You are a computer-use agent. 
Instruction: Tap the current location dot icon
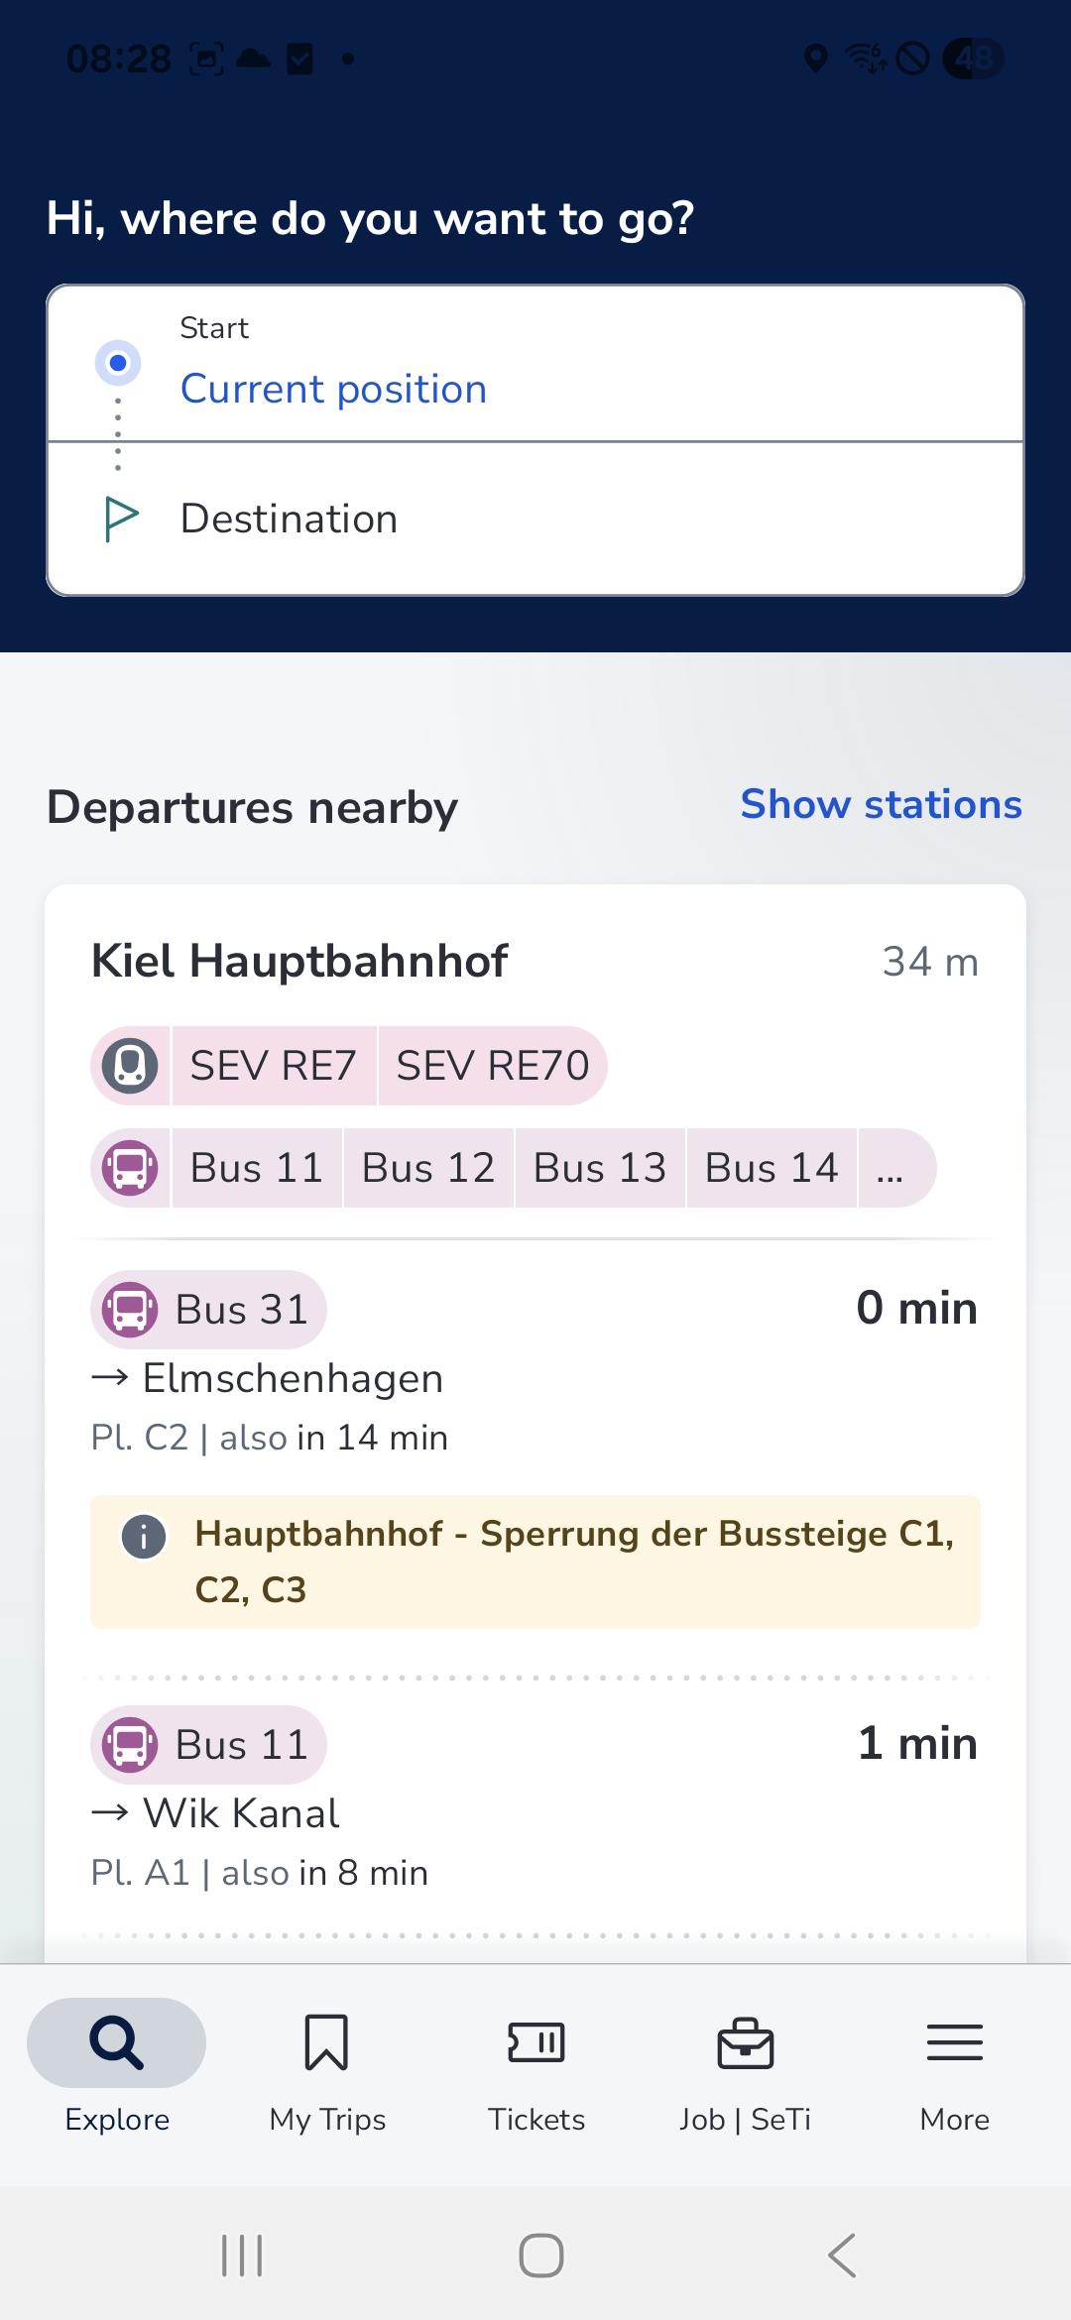(118, 363)
